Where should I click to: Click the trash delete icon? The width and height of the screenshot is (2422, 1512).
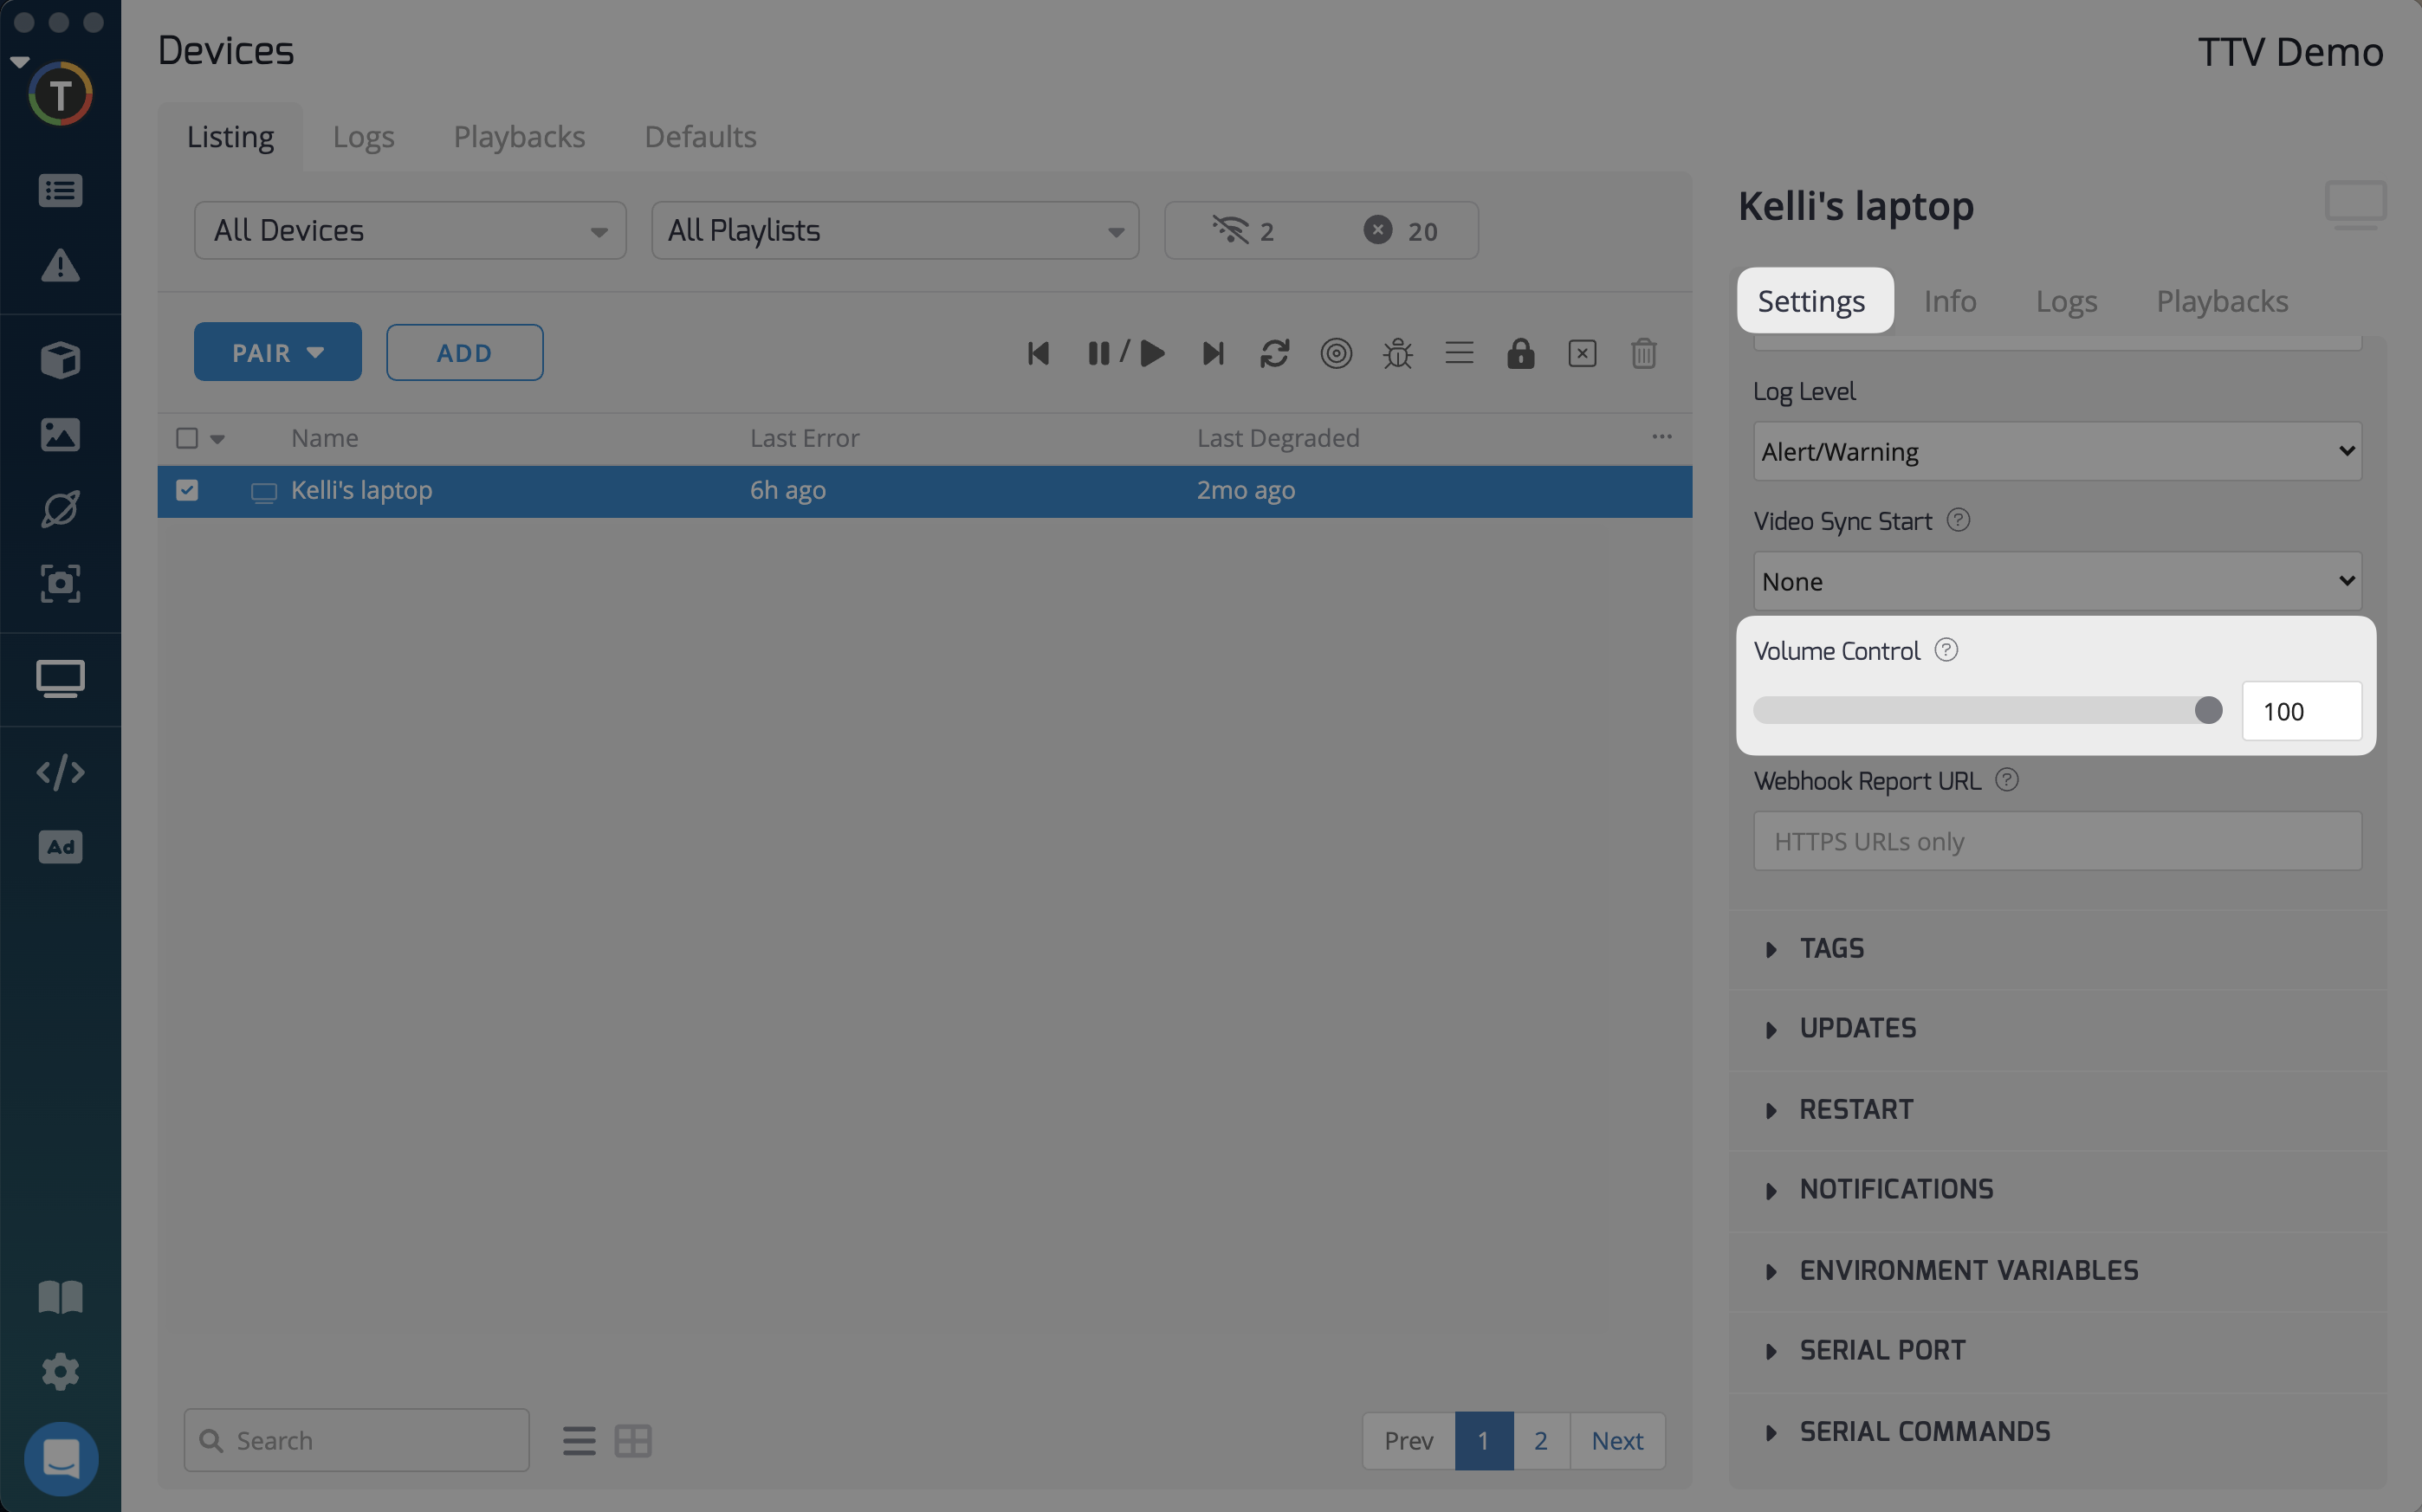tap(1643, 353)
